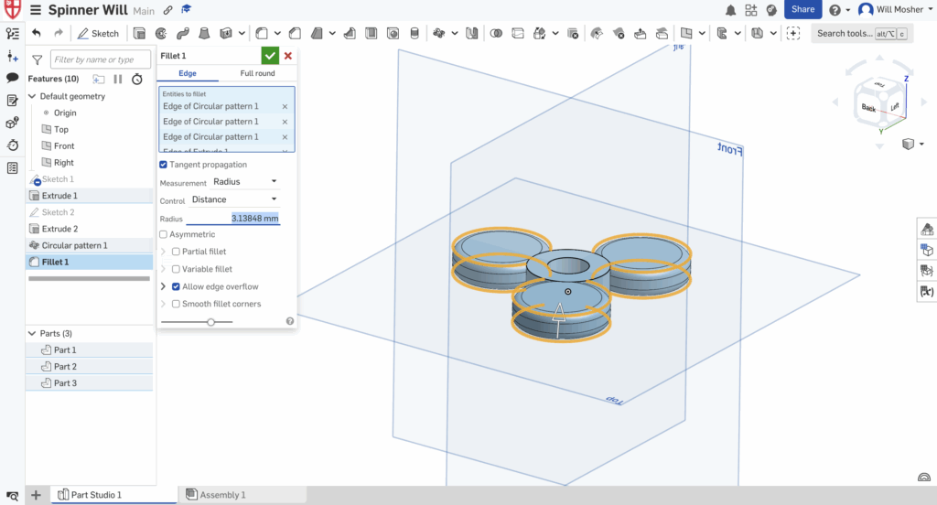
Task: Open the Assembly 1 tab
Action: point(216,495)
